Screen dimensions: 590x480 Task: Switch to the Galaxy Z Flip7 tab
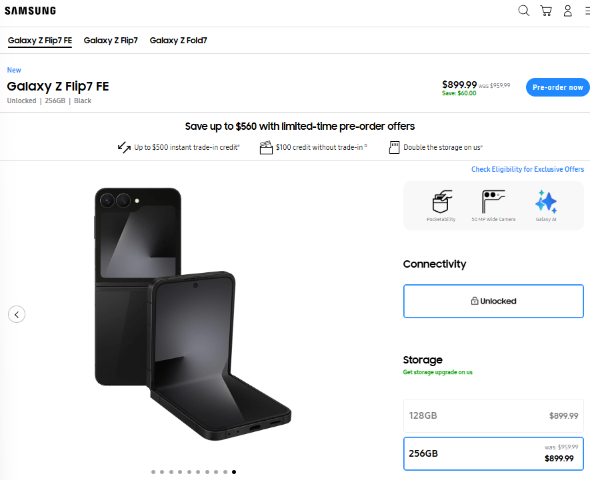pyautogui.click(x=111, y=41)
